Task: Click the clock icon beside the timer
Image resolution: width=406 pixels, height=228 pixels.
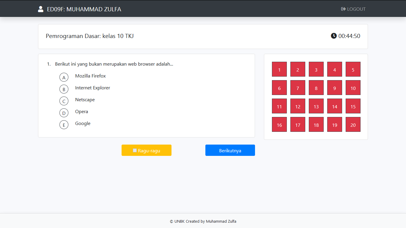Action: point(334,36)
